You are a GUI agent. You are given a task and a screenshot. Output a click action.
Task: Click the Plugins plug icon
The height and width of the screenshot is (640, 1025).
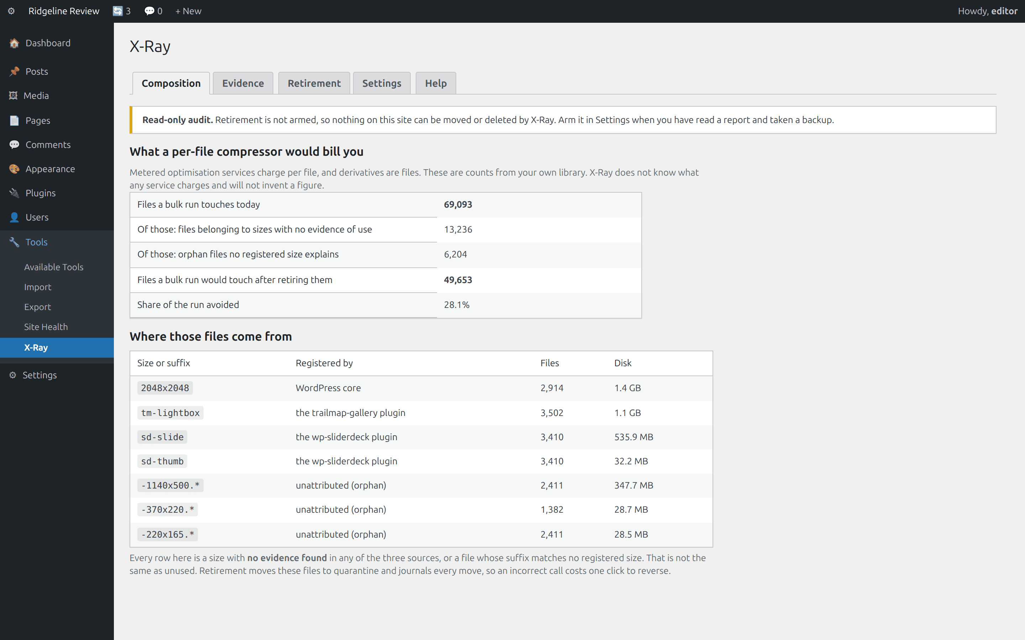click(14, 193)
